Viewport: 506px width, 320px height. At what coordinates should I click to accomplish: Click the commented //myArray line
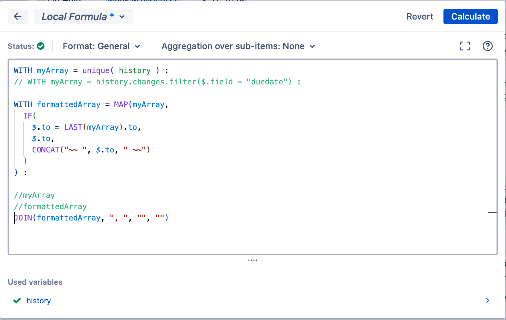click(34, 195)
